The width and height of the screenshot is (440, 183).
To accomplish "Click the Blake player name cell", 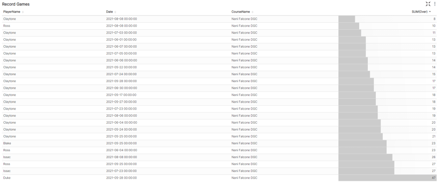I will click(x=7, y=143).
